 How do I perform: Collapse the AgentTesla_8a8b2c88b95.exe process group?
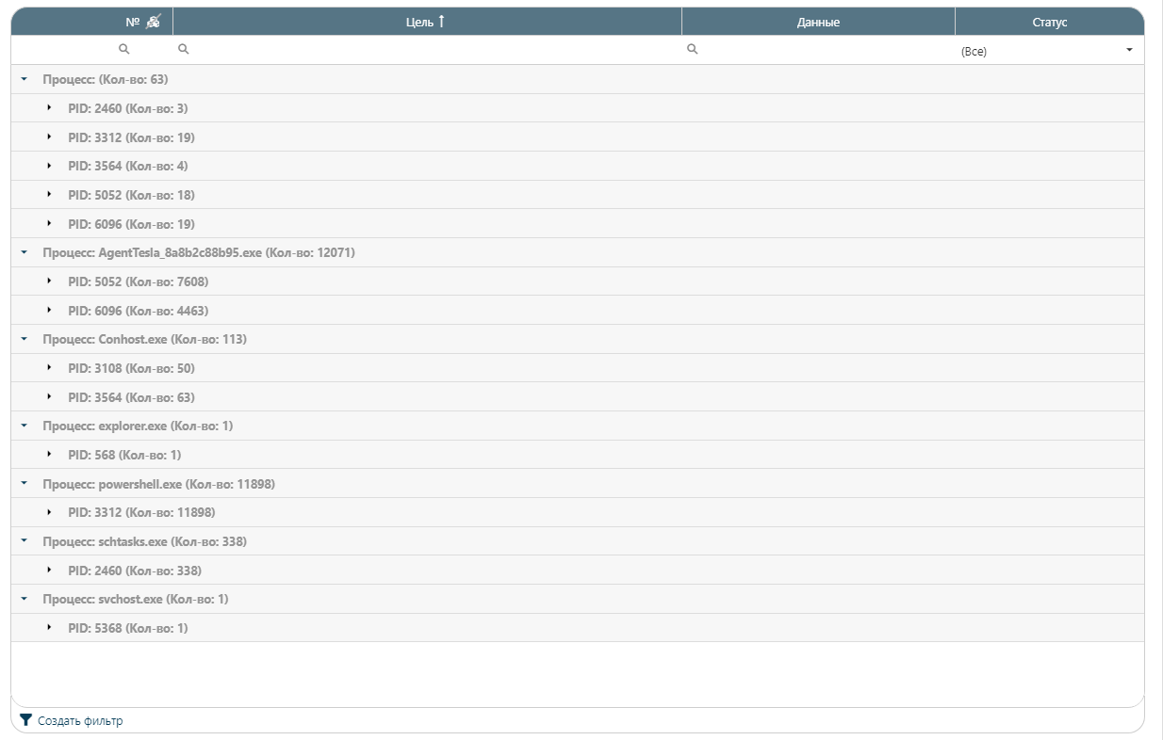(25, 252)
